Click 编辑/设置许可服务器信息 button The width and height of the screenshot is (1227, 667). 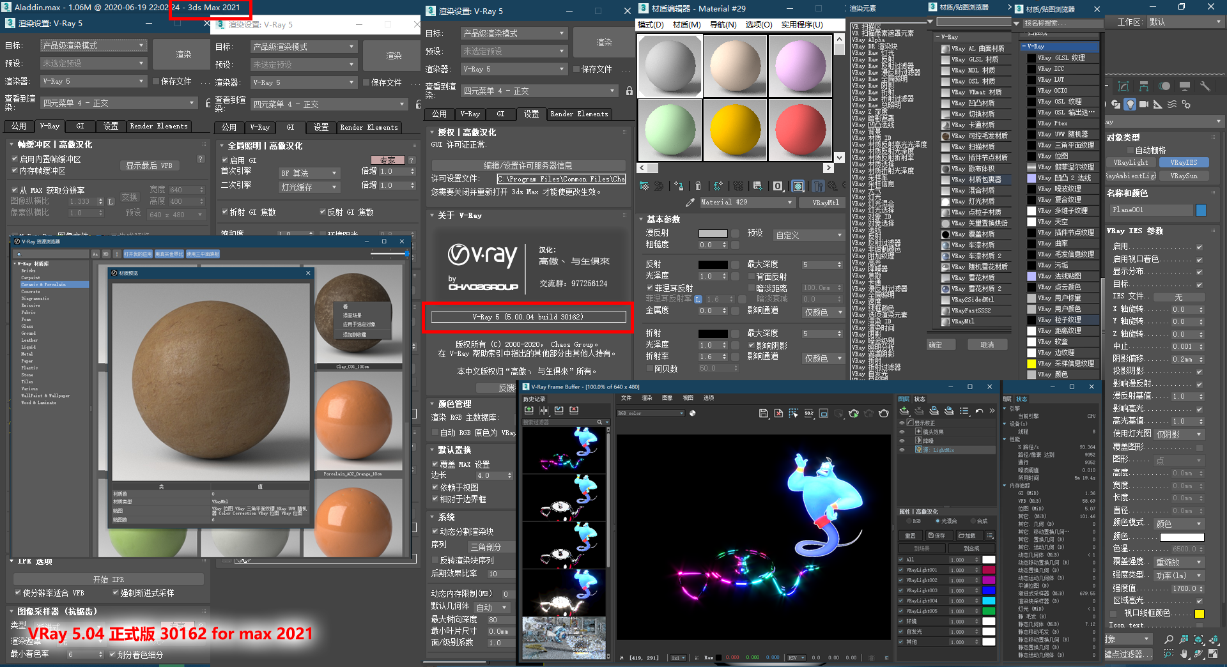528,165
